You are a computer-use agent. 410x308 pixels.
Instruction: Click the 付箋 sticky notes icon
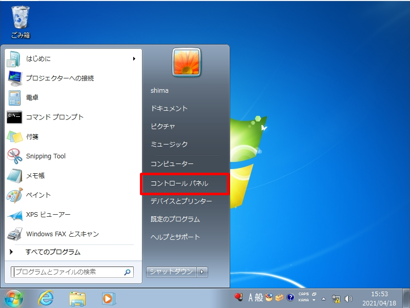pos(15,136)
